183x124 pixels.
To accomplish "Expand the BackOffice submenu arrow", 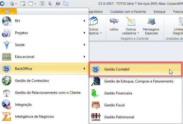I will pos(84,69).
